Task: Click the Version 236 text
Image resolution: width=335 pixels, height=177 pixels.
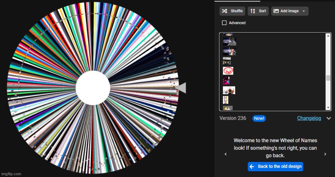Action: (x=233, y=118)
